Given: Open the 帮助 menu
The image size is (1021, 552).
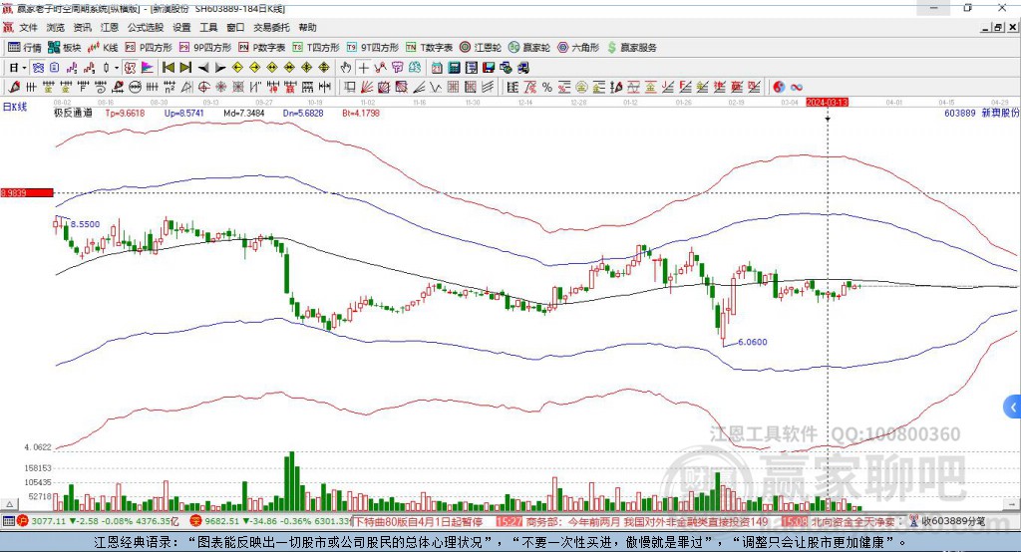Looking at the screenshot, I should point(307,27).
